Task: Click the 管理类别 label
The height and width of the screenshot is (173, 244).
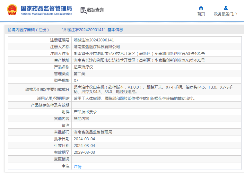Action: 62,74
